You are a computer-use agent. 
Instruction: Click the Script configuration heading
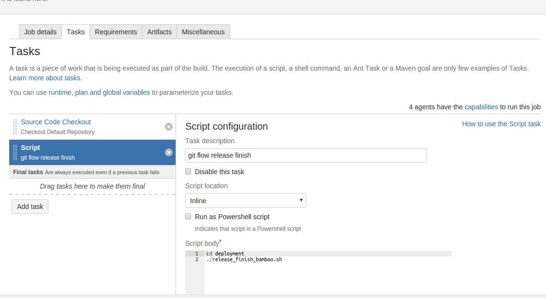226,126
